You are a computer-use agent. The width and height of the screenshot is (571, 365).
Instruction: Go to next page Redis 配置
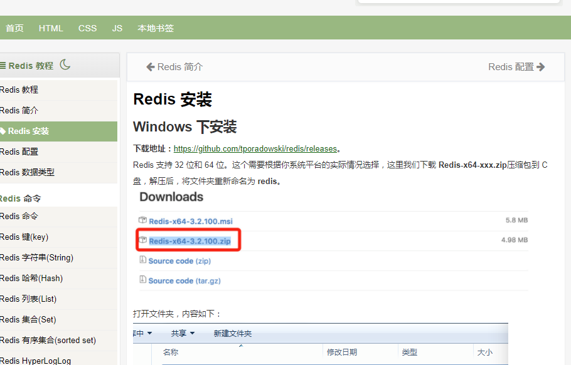coord(516,67)
